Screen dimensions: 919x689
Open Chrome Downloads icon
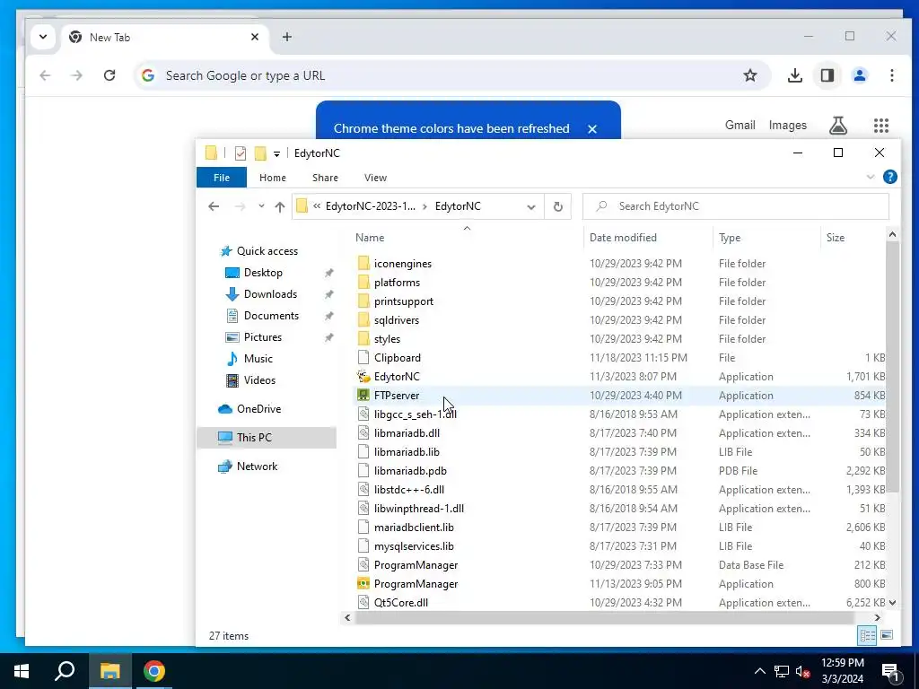pyautogui.click(x=795, y=75)
